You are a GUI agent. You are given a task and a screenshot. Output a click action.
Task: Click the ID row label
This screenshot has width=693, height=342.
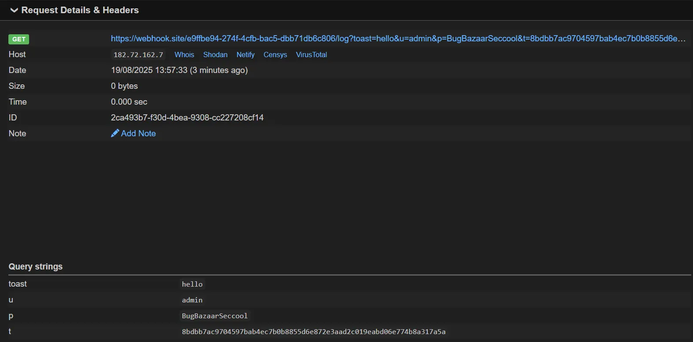click(x=13, y=117)
